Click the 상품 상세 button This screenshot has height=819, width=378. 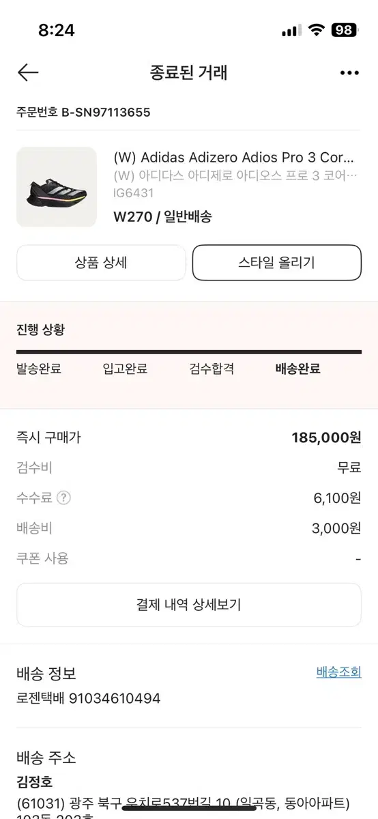point(101,263)
